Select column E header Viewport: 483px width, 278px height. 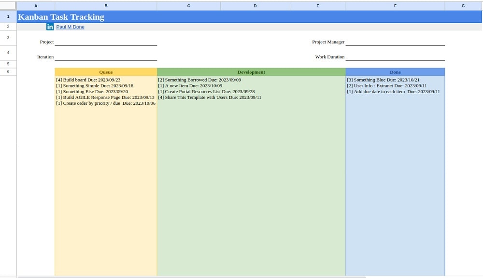[x=318, y=6]
